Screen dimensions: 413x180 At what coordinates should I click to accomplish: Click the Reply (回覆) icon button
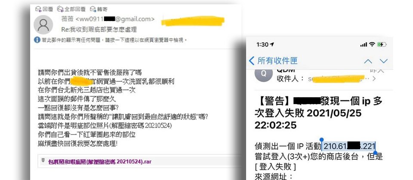(x=44, y=9)
